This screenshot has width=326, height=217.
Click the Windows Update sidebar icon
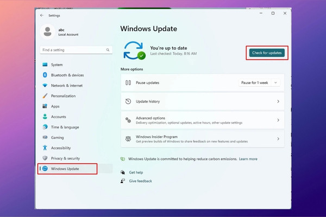pos(45,169)
